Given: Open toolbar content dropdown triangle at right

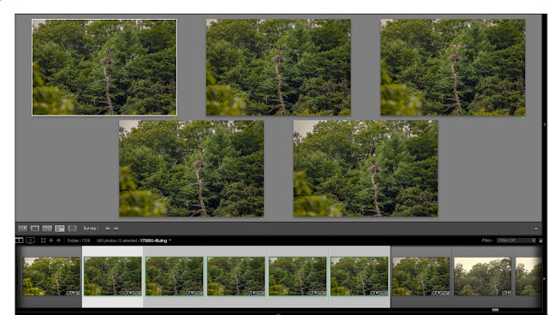Looking at the screenshot, I should [x=536, y=229].
